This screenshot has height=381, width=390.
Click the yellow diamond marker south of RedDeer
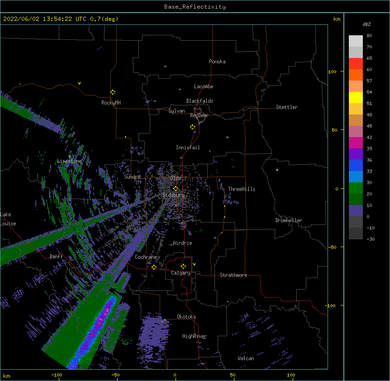pos(193,127)
